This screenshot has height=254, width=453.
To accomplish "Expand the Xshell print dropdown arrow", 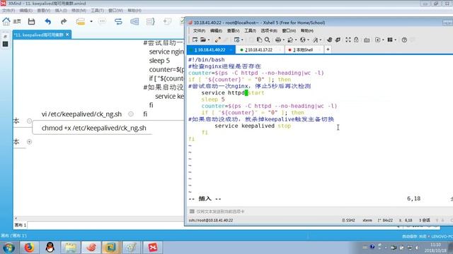I will point(283,40).
